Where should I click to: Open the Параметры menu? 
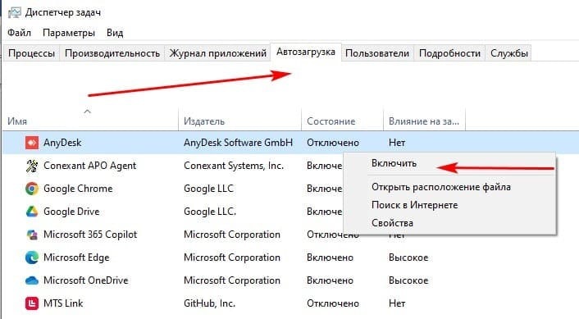69,33
